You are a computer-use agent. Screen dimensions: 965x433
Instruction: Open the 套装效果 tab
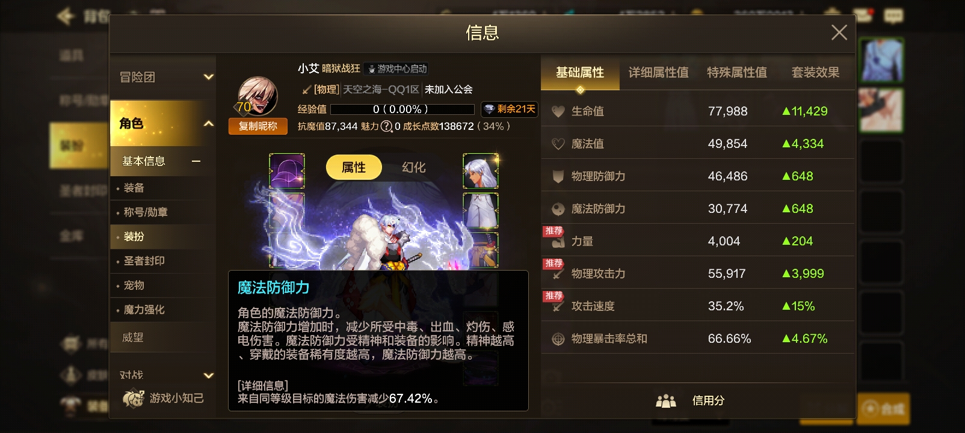click(x=815, y=73)
